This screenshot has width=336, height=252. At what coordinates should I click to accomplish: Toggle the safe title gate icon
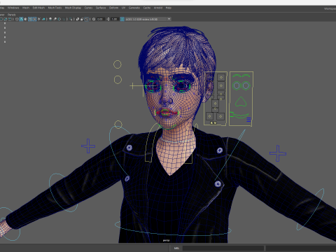pyautogui.click(x=10, y=19)
